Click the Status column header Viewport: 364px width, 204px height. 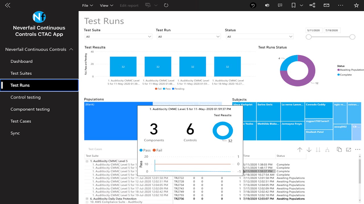[281, 156]
